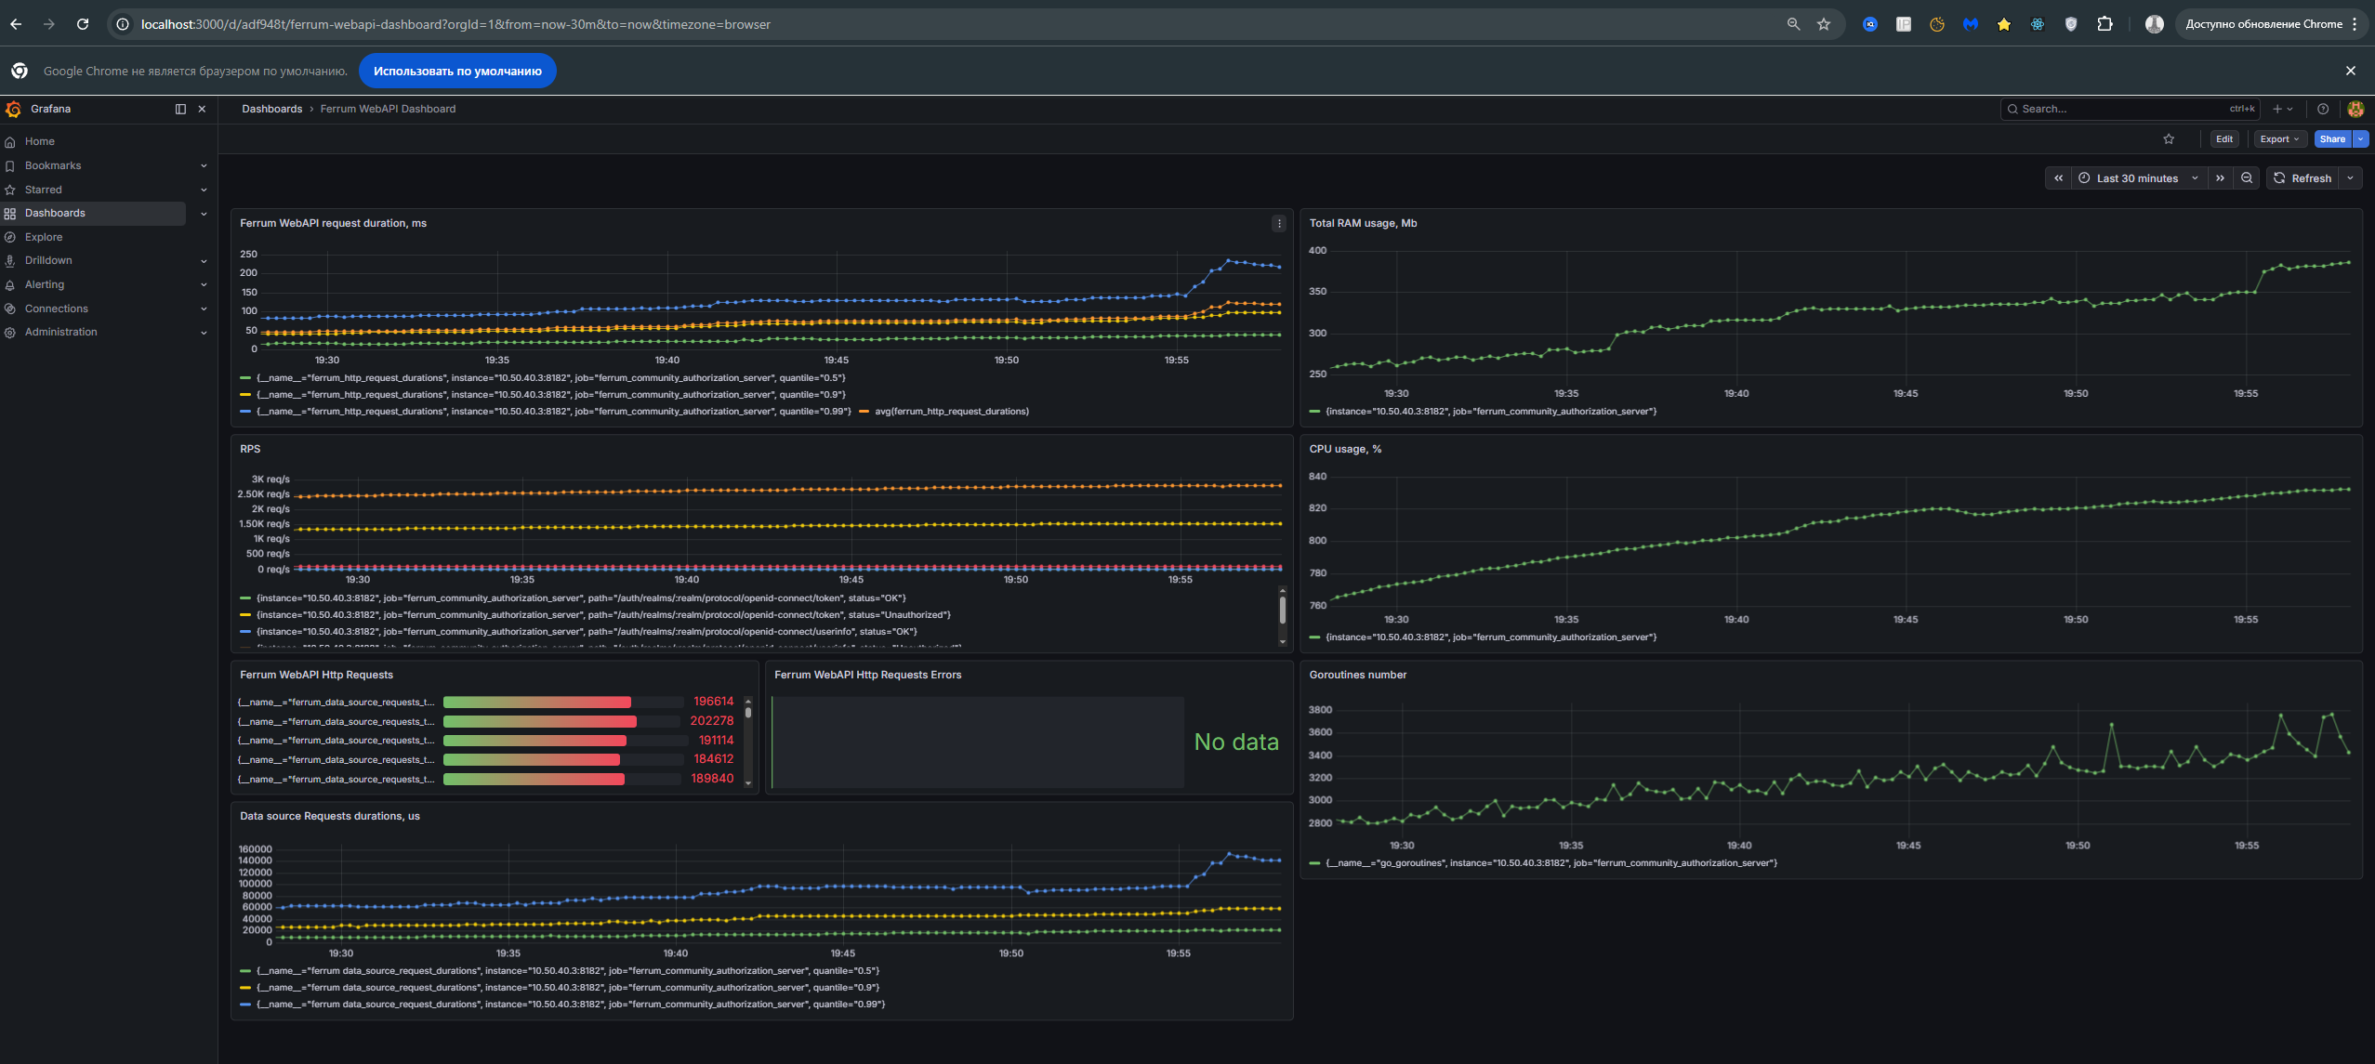Open the Grafana help icon
Image resolution: width=2375 pixels, height=1064 pixels.
point(2323,109)
